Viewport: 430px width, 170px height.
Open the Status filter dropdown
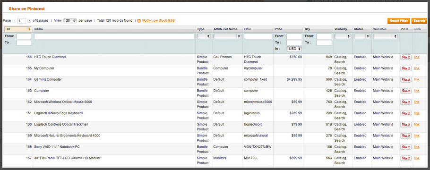click(x=362, y=36)
